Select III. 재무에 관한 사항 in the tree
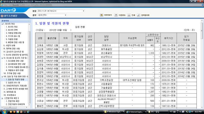This screenshot has width=204, height=114. [x=12, y=49]
